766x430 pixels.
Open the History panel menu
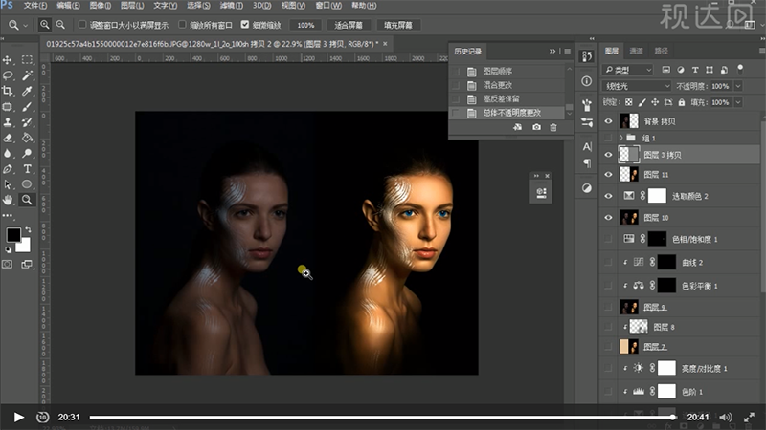point(567,52)
